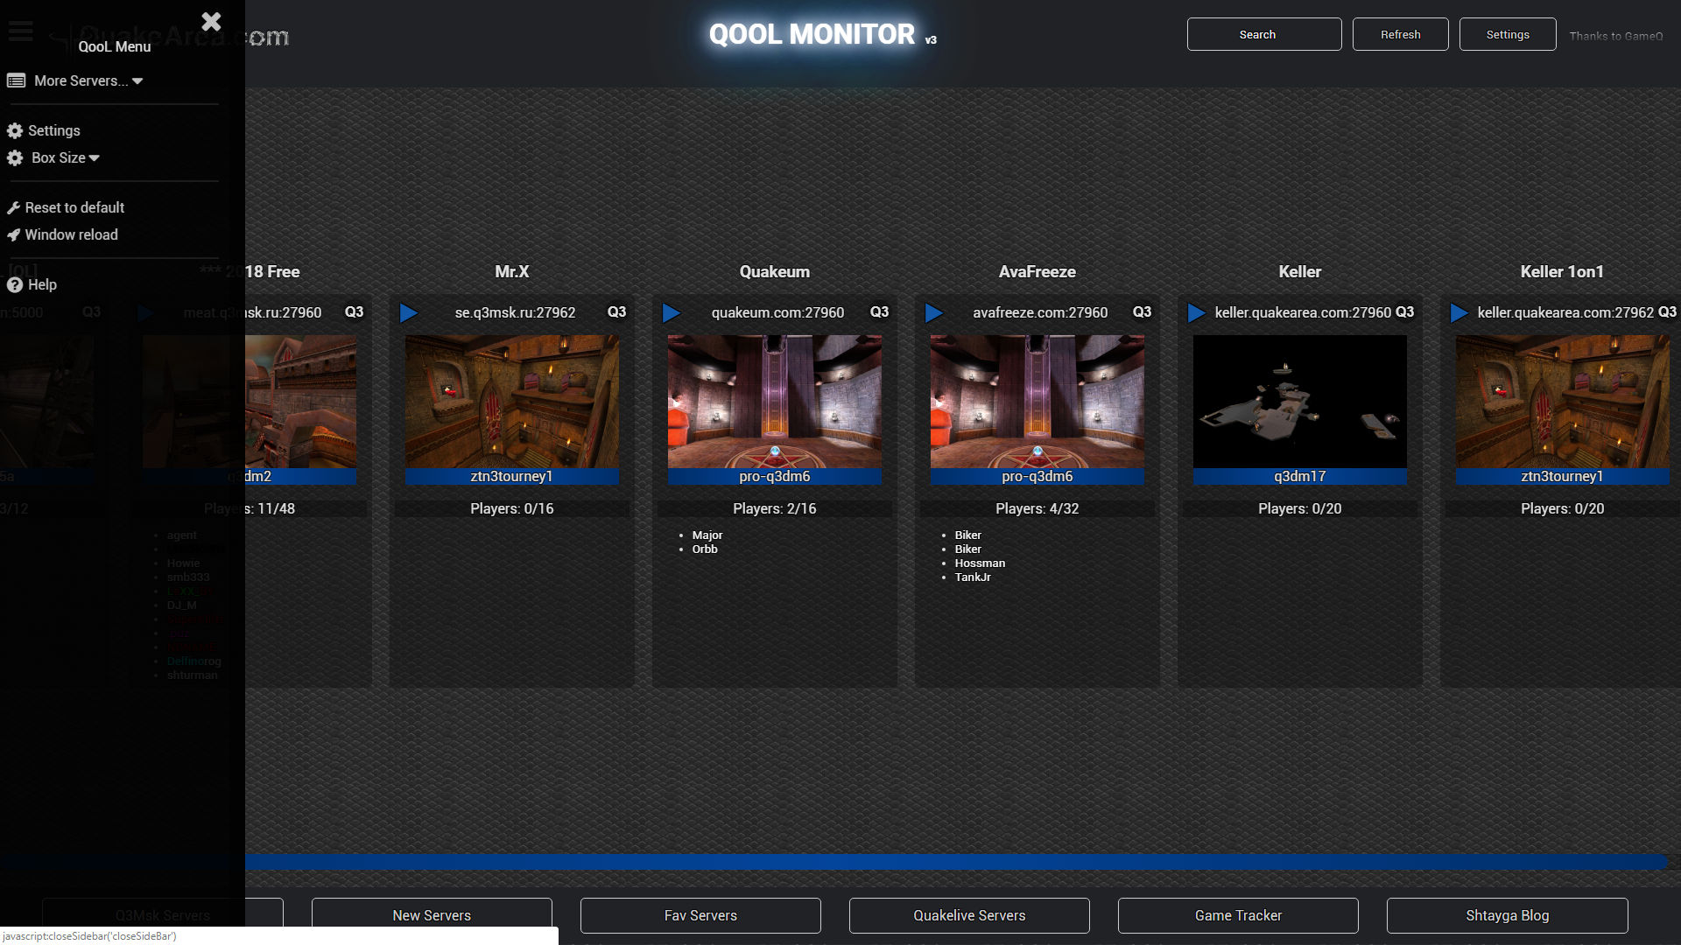Join avafreeze.com:27960 via play arrow
The height and width of the screenshot is (945, 1681).
(x=933, y=312)
